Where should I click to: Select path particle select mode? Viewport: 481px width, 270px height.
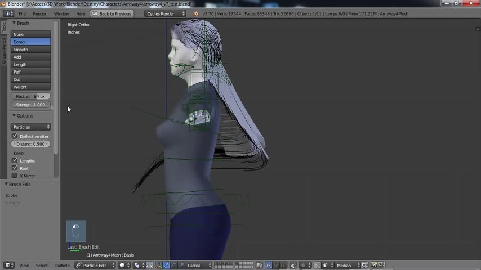tap(269, 265)
